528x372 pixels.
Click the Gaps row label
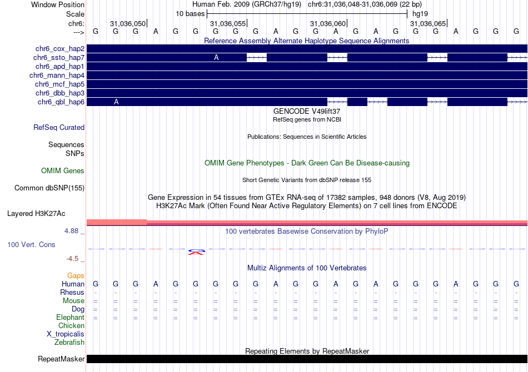click(x=76, y=276)
